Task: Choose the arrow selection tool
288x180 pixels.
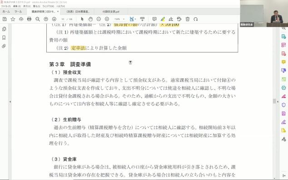Action: [82, 19]
